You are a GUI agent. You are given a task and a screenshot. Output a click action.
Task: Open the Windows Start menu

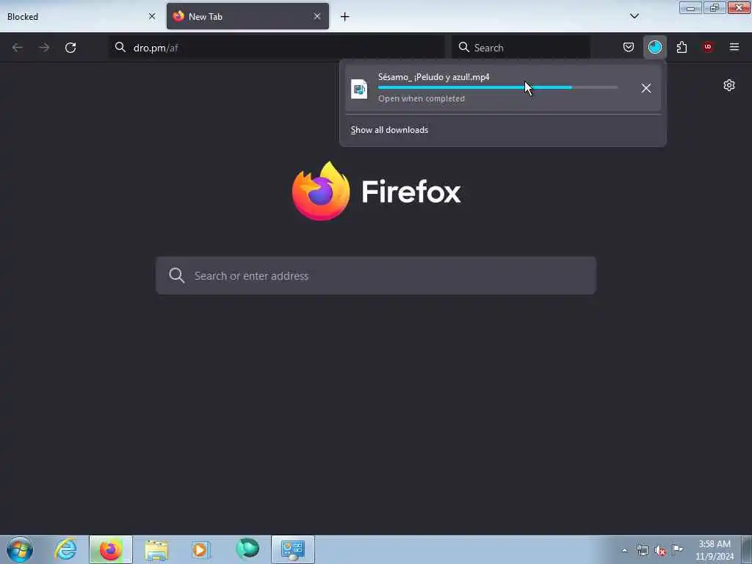pos(20,549)
